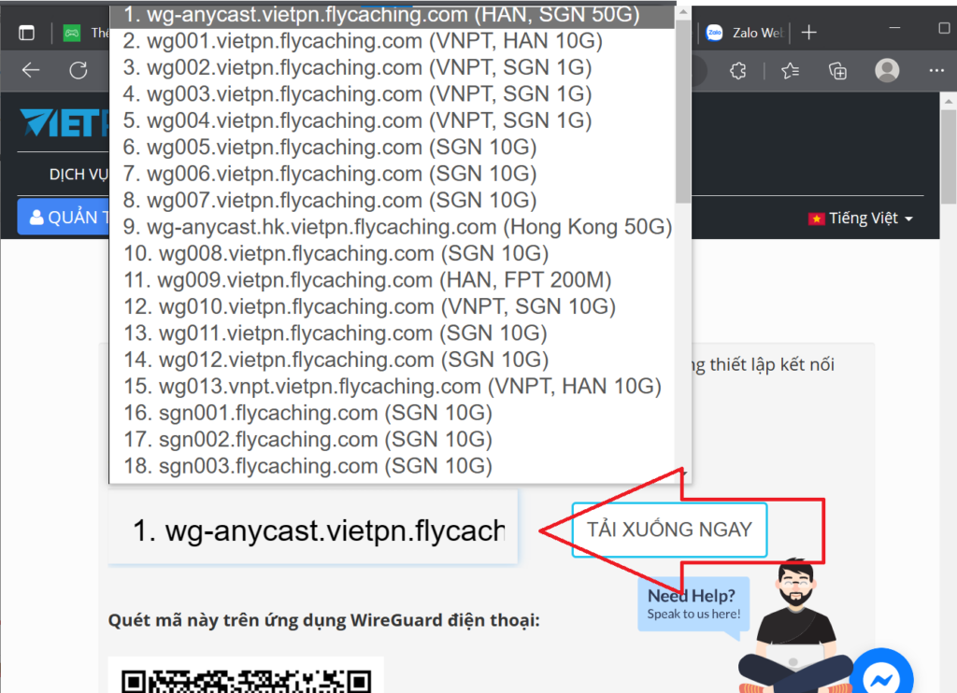This screenshot has height=693, width=957.
Task: Select server 15 wg013.vnpt (VNPT, HAN 10G)
Action: pyautogui.click(x=392, y=386)
